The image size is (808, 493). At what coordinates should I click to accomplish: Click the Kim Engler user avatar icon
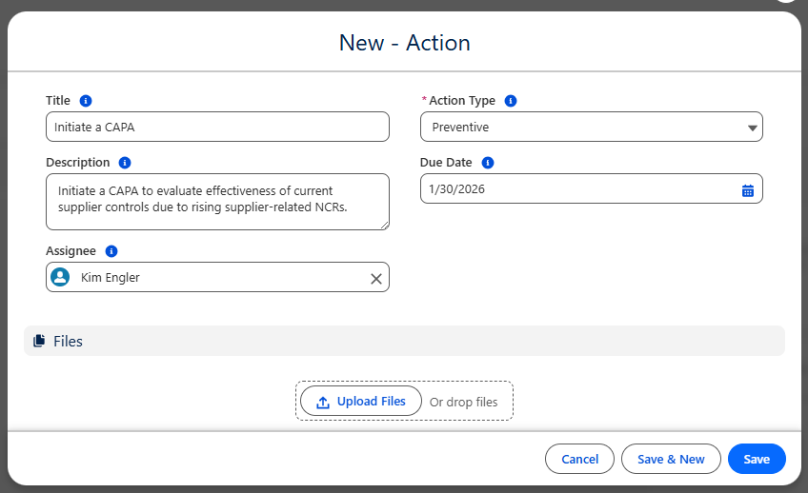point(61,278)
